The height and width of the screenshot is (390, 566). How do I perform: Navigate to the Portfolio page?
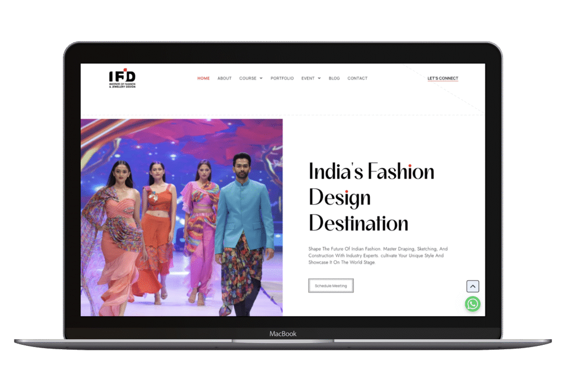point(282,78)
